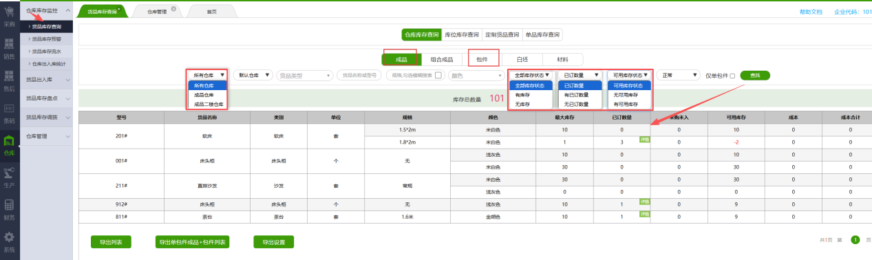
Task: Open the 全部库存状态 dropdown
Action: coord(532,75)
